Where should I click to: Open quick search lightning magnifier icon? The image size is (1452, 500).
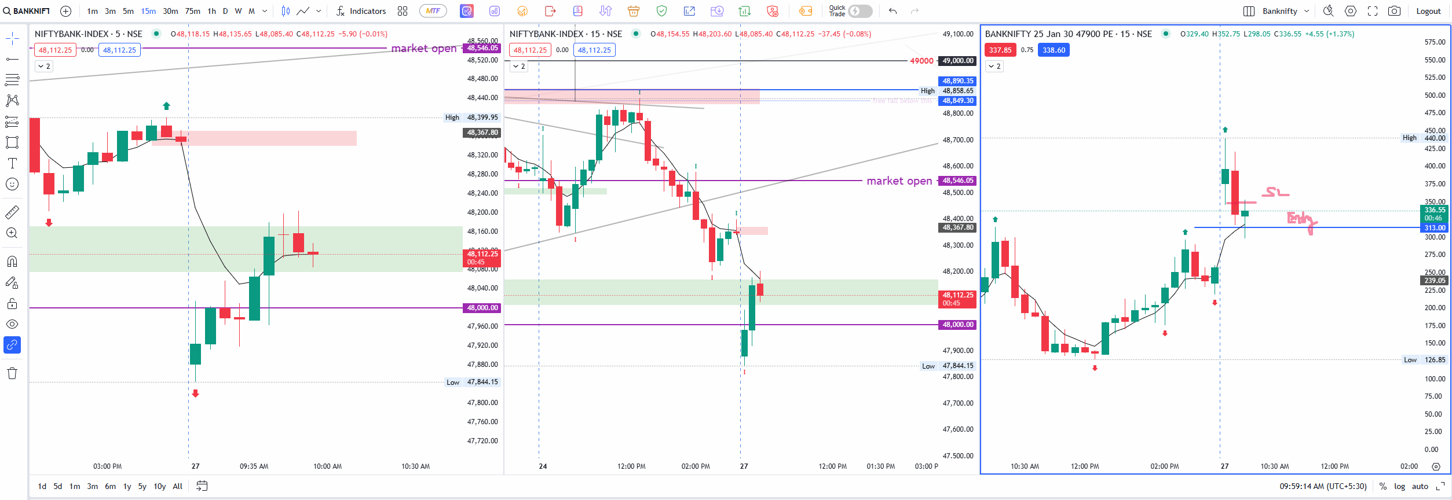click(x=1329, y=11)
